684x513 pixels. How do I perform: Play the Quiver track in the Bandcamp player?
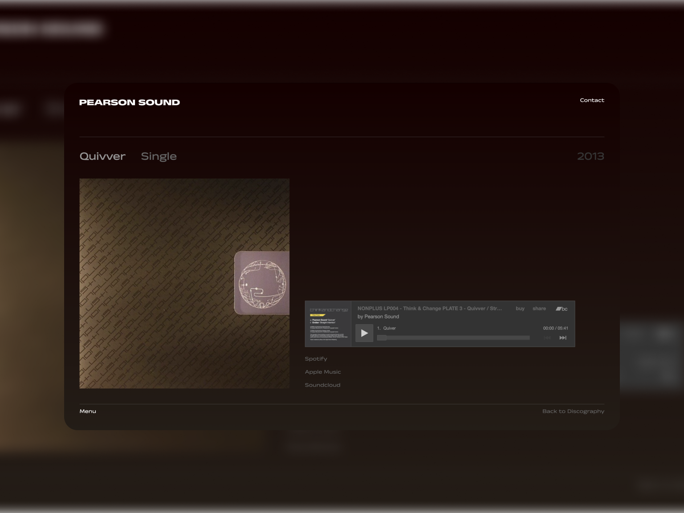tap(364, 333)
